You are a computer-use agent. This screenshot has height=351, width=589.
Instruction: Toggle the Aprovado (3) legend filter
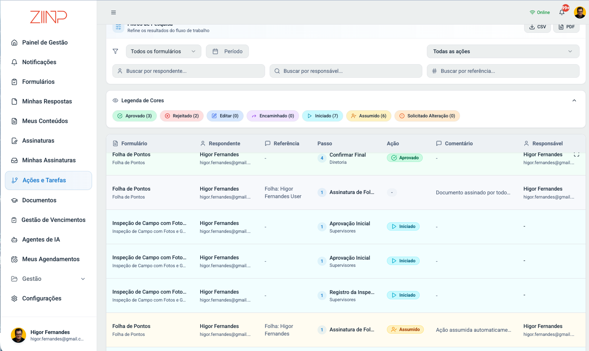[135, 116]
